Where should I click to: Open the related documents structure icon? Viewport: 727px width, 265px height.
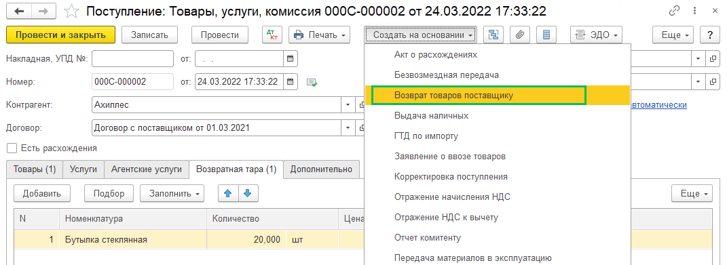pos(493,35)
